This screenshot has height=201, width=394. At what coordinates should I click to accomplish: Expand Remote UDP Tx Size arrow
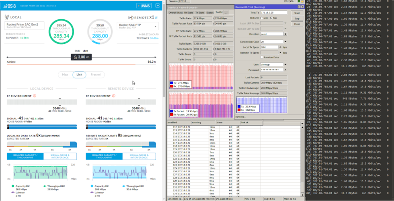285,29
